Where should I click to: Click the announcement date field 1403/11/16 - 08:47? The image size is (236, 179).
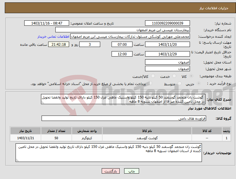[x=47, y=23]
